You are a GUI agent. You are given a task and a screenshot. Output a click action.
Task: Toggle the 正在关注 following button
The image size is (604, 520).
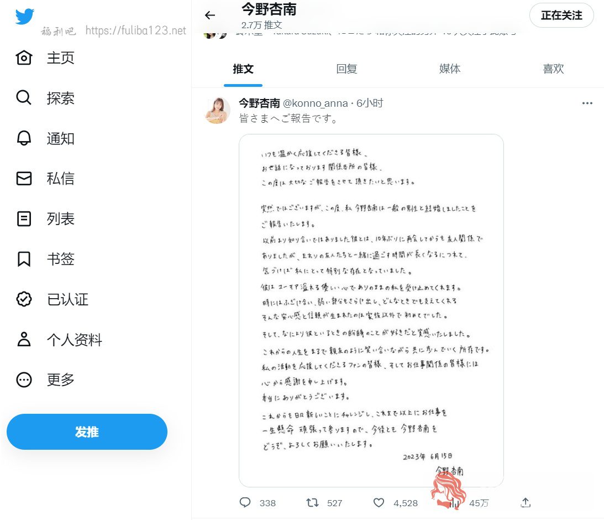point(561,15)
